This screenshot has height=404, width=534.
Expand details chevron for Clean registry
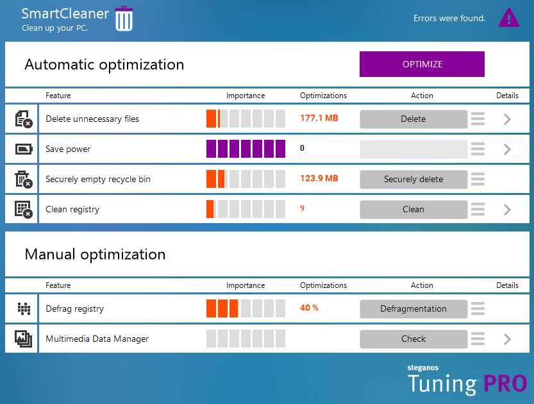click(x=507, y=209)
